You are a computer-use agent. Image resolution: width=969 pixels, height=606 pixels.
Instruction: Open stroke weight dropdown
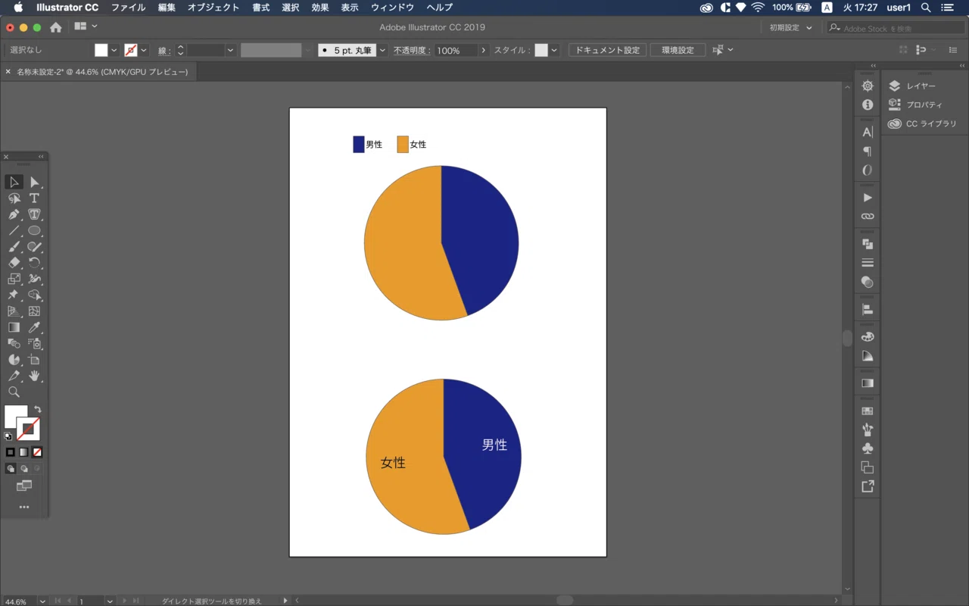coord(230,50)
